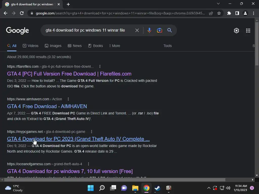Open options menu for mypcgames.net result
The width and height of the screenshot is (259, 194).
coord(92,132)
